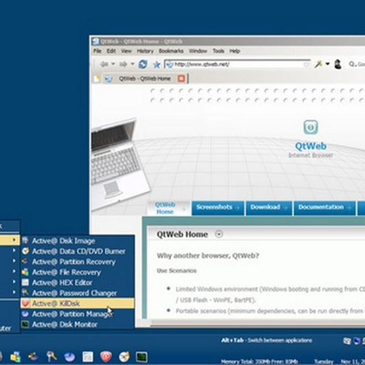Click the blue globe system tray icon
365x365 pixels.
[x=357, y=341]
